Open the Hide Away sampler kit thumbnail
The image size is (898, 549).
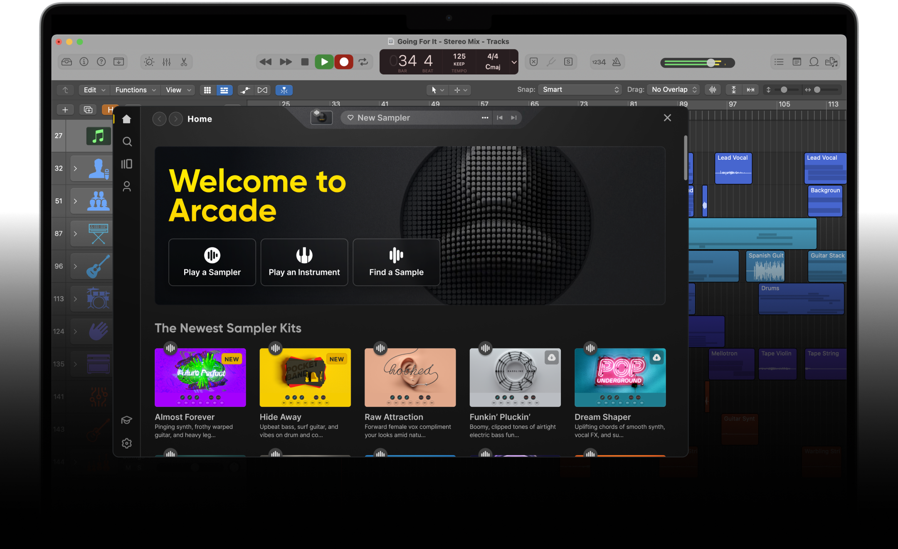(x=305, y=378)
